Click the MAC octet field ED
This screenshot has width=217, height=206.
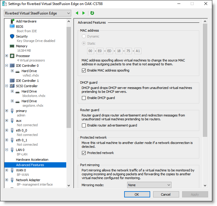(109, 51)
